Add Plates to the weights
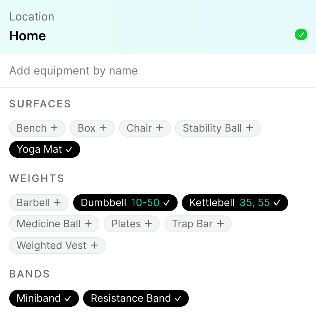This screenshot has height=316, width=316. (x=132, y=224)
